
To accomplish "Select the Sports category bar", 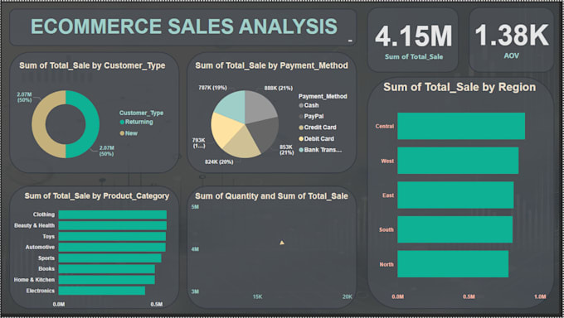I will pos(110,258).
